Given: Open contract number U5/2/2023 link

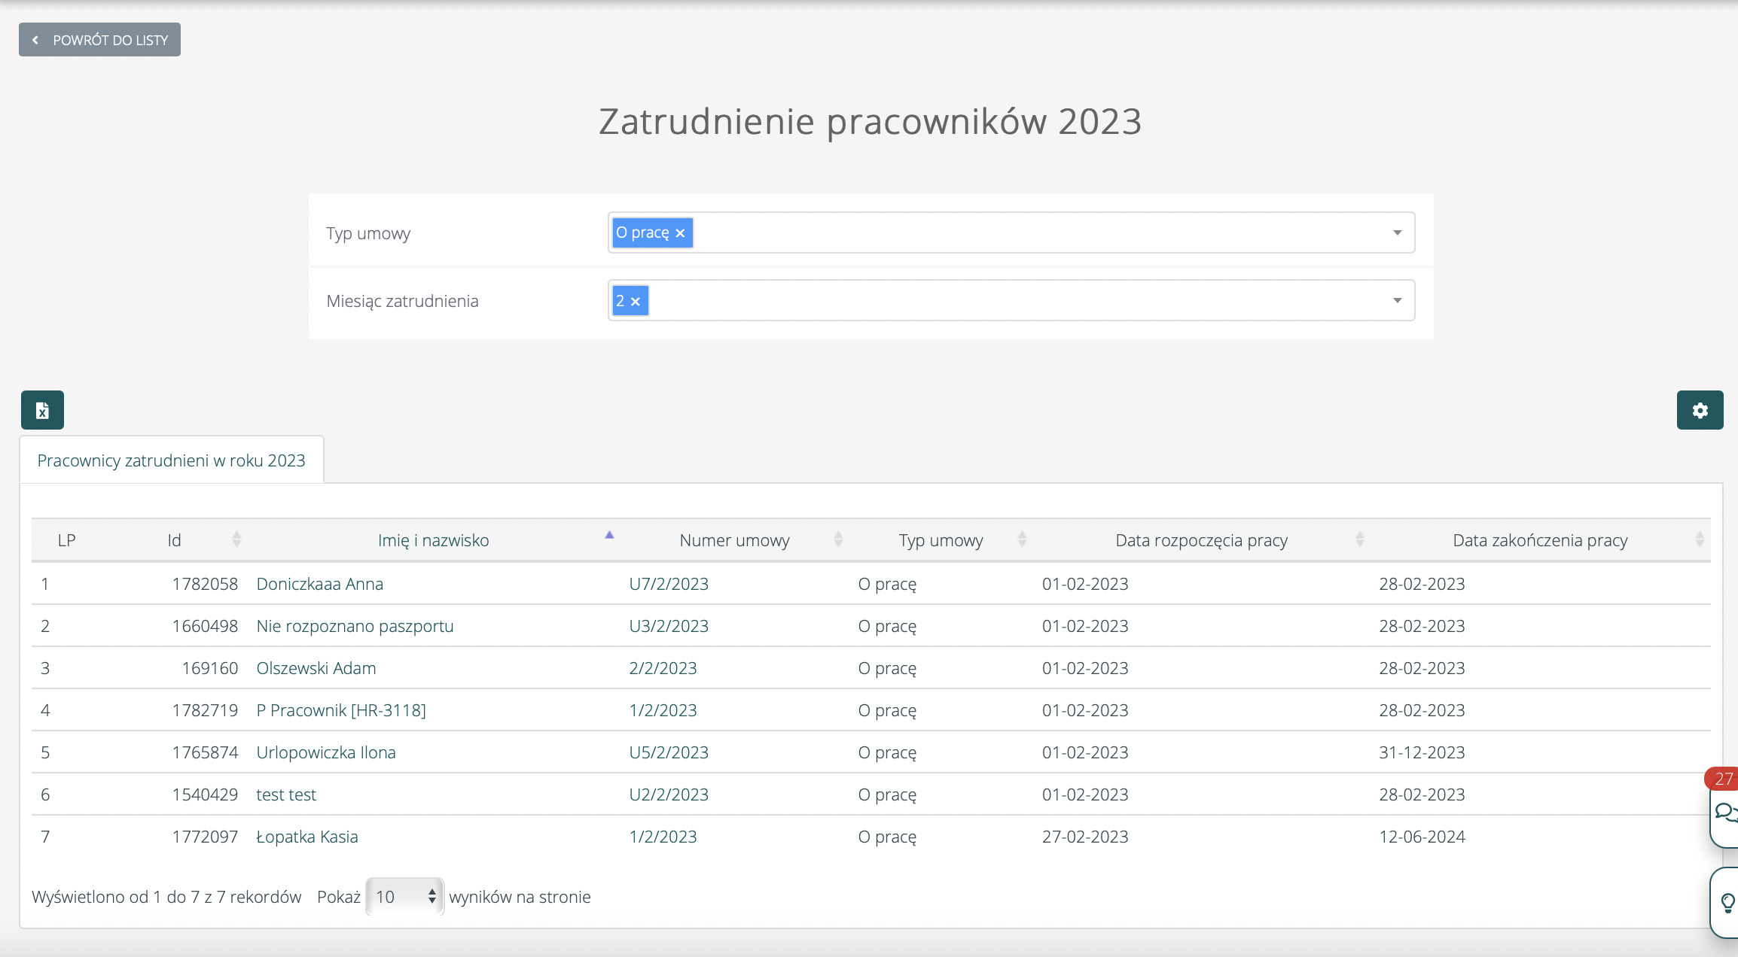Looking at the screenshot, I should tap(669, 752).
